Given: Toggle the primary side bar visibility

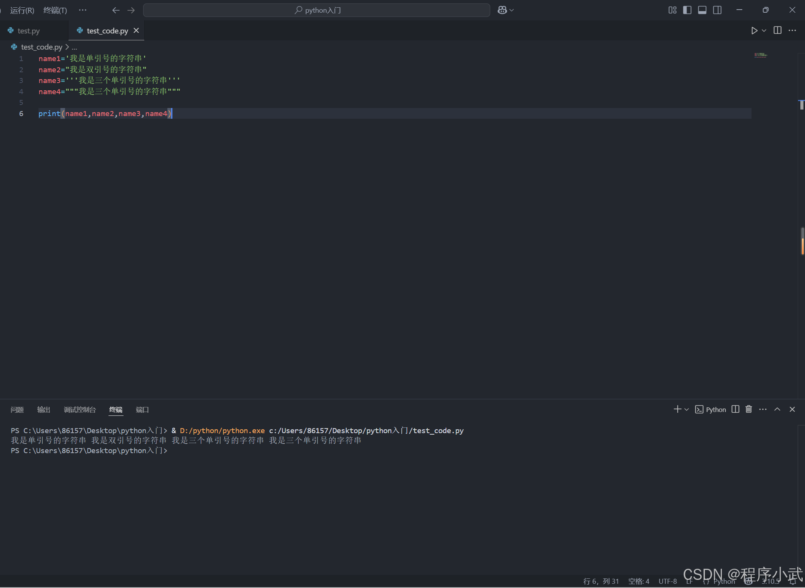Looking at the screenshot, I should coord(687,10).
